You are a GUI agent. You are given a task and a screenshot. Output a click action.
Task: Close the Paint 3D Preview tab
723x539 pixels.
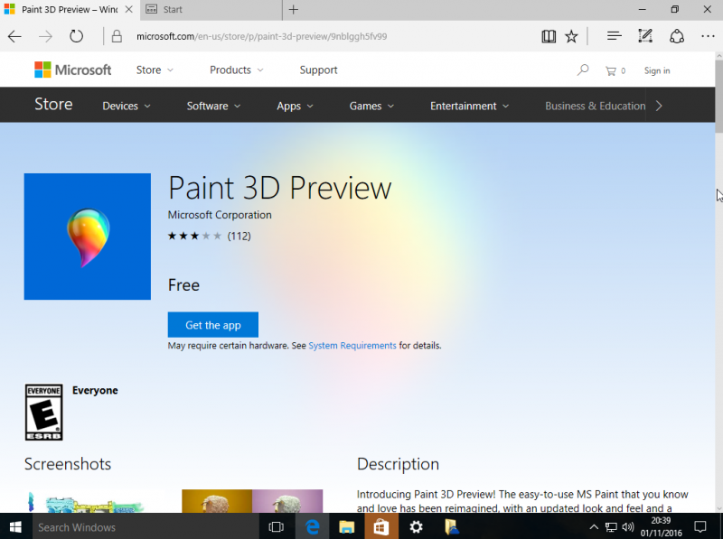[x=128, y=9]
